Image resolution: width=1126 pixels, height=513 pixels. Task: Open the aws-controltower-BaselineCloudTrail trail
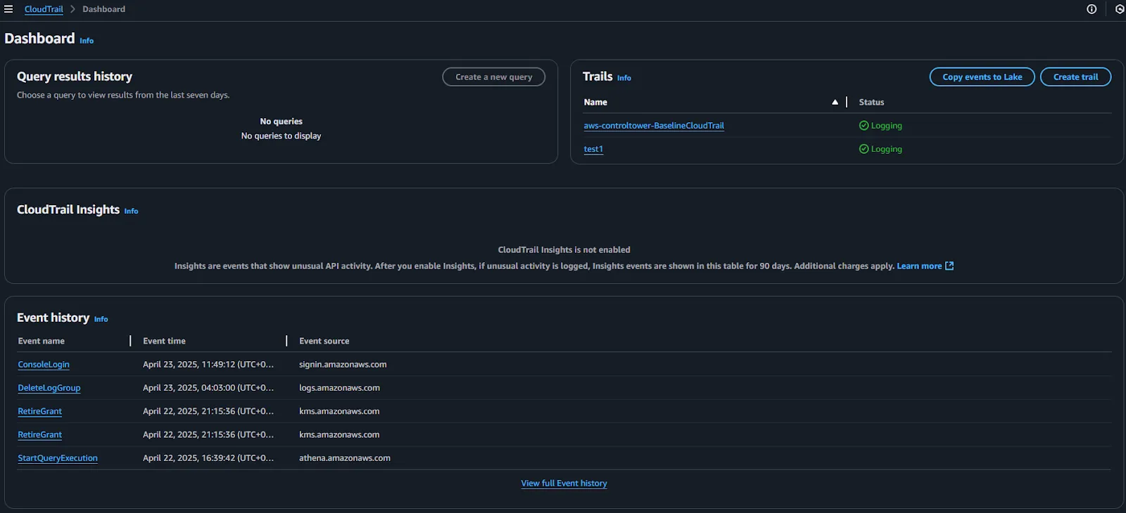click(x=653, y=126)
